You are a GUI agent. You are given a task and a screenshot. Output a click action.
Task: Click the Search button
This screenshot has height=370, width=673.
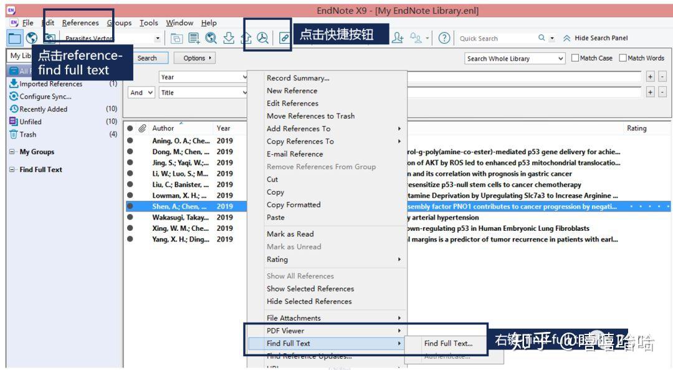point(149,57)
